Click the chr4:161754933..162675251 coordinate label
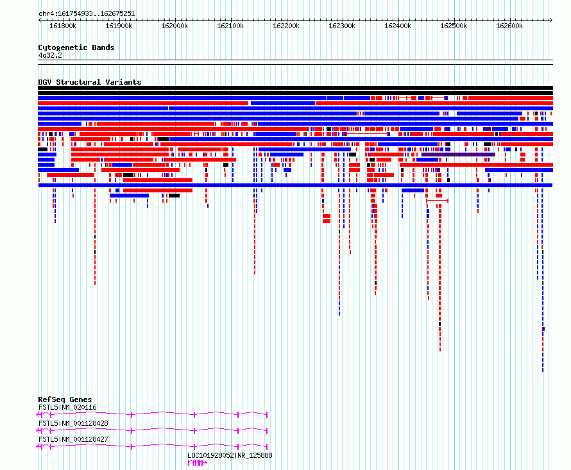 tap(87, 14)
